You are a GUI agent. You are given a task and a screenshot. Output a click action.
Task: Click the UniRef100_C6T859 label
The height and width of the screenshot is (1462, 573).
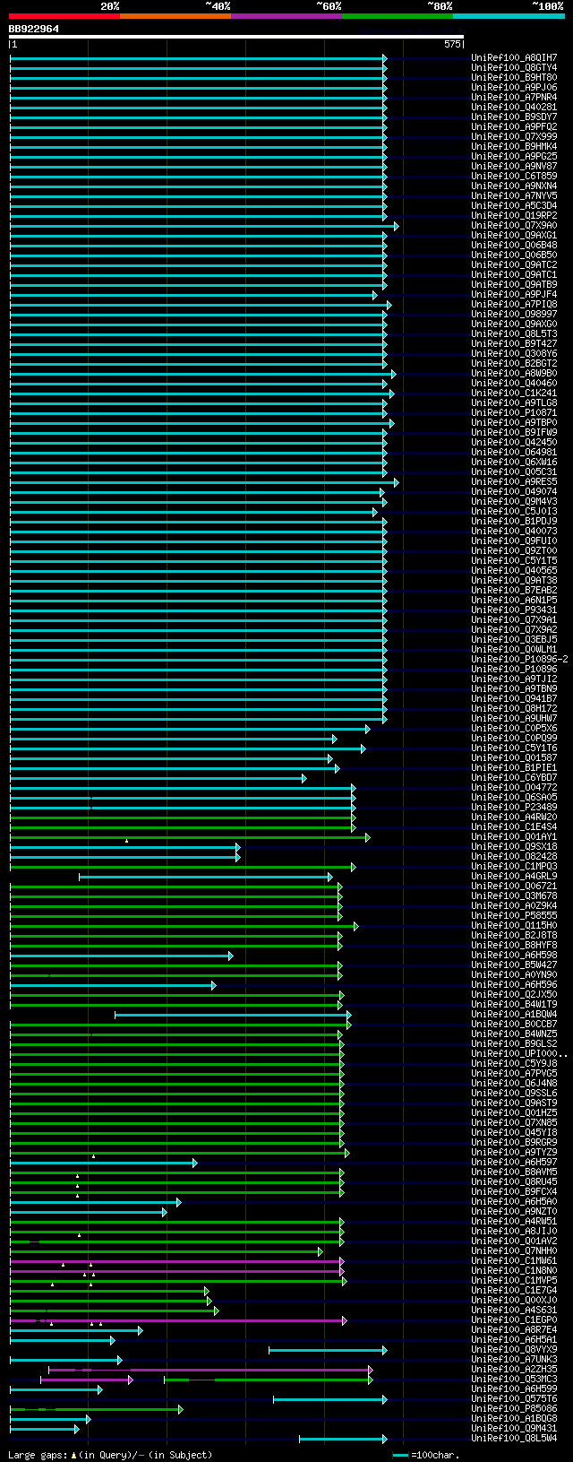click(514, 177)
